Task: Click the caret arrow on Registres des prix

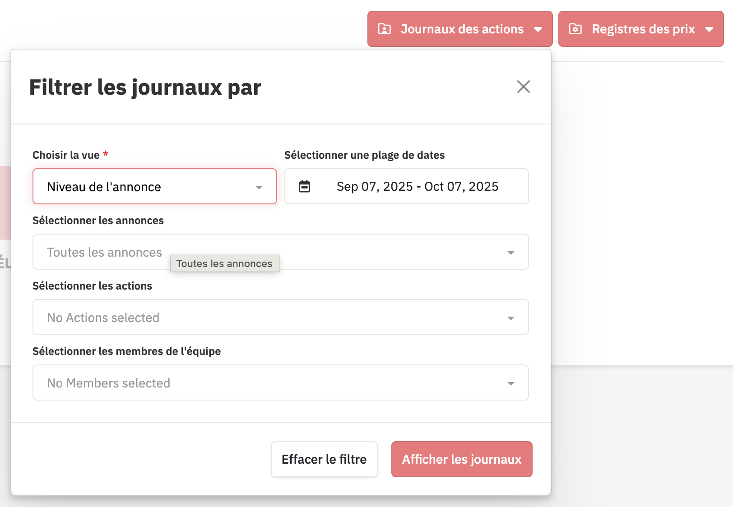Action: 709,29
